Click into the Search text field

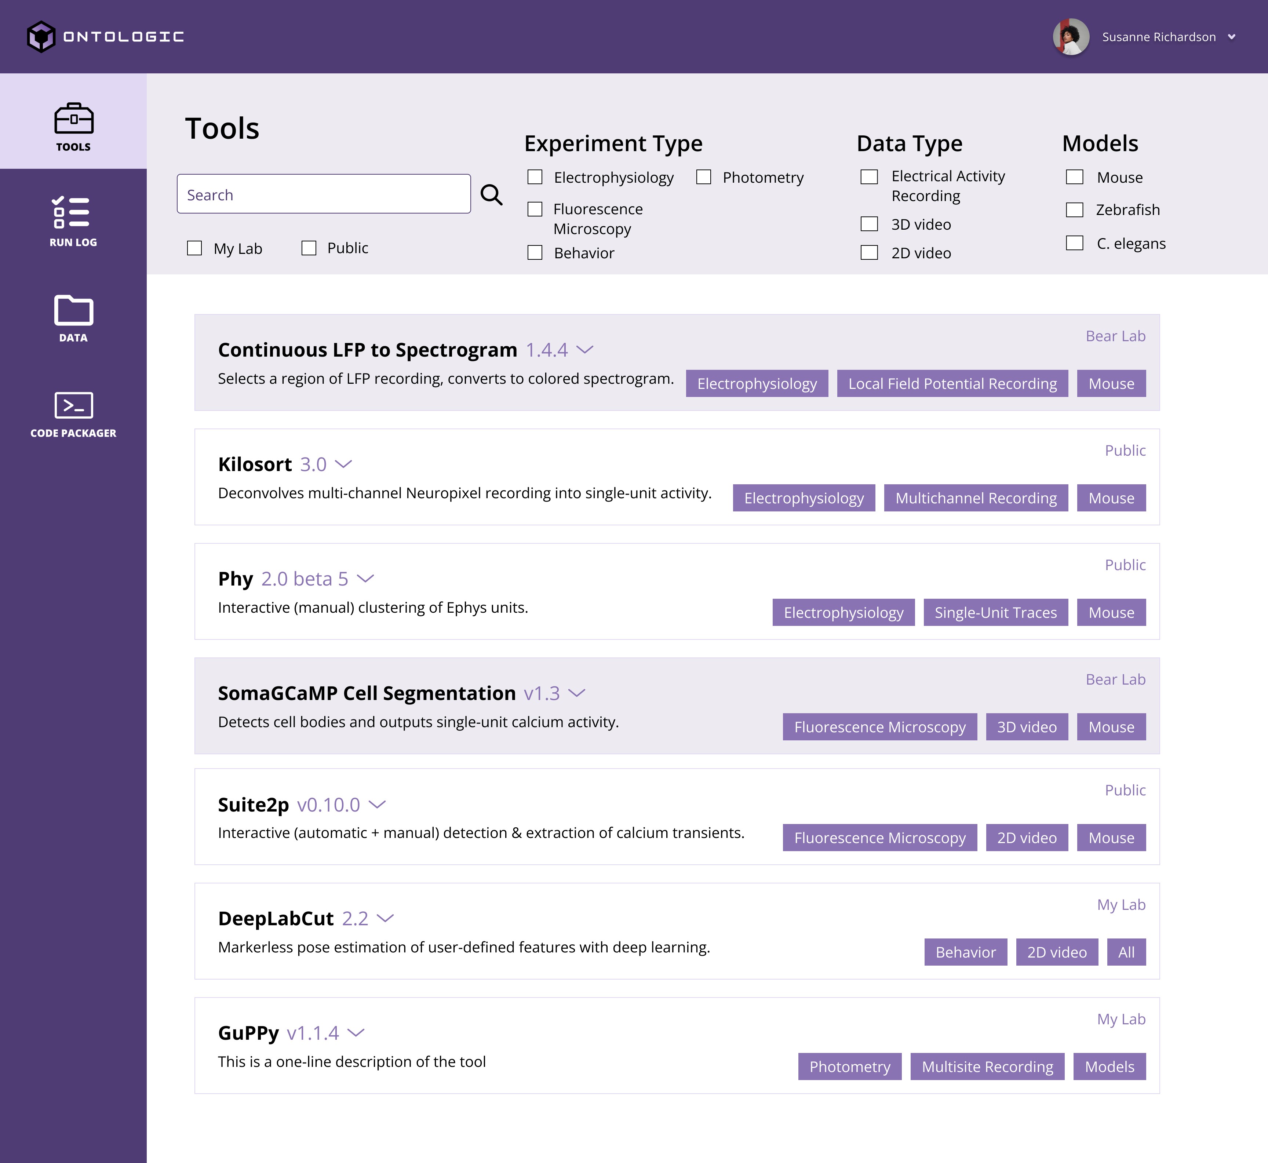click(x=324, y=194)
